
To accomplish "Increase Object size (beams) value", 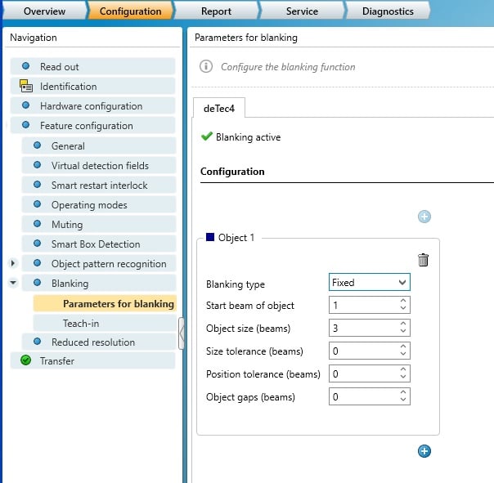I will (x=403, y=324).
